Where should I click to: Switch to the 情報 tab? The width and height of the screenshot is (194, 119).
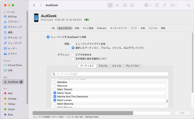[163, 28]
